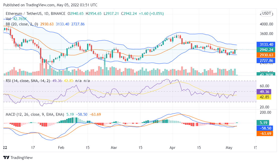The image size is (280, 163).
Task: Click the TradingView logo at bottom left
Action: click(x=17, y=158)
